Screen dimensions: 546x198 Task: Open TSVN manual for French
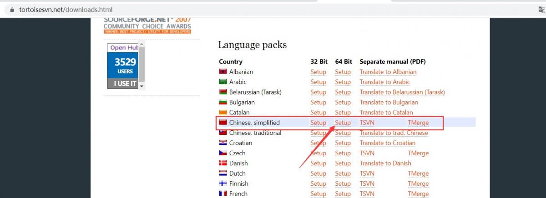pyautogui.click(x=367, y=193)
